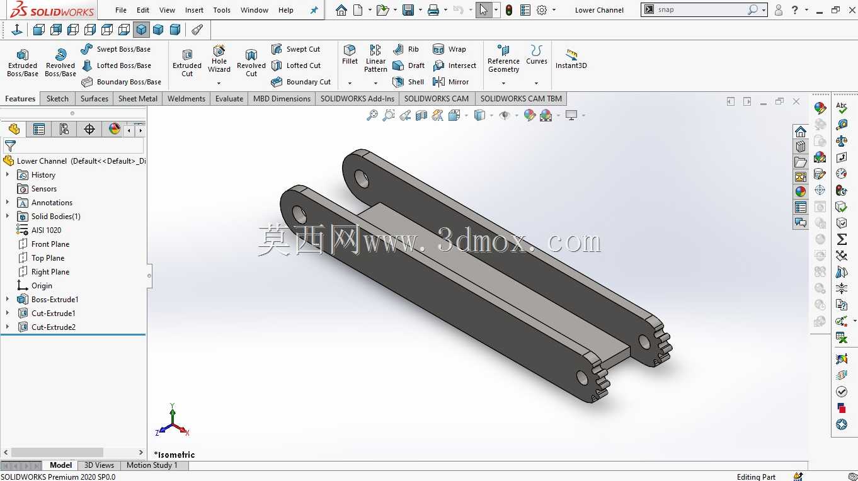Image resolution: width=858 pixels, height=481 pixels.
Task: Click the Edit Appearance color ball icon
Action: point(530,115)
